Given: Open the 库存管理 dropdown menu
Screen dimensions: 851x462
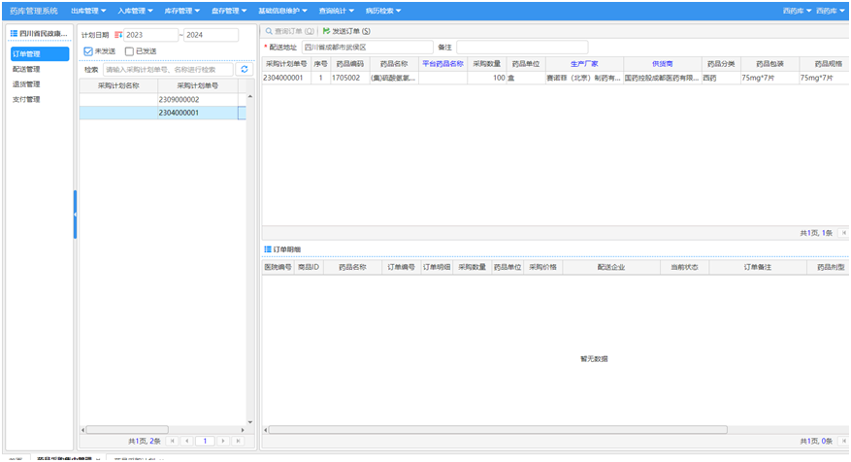Looking at the screenshot, I should [182, 11].
